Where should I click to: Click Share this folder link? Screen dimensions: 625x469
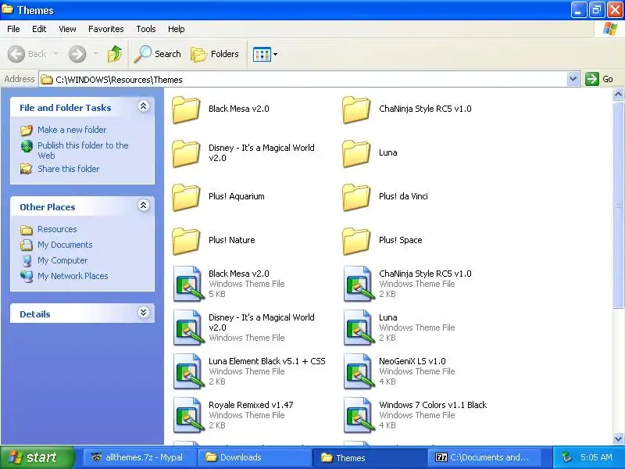tap(68, 169)
